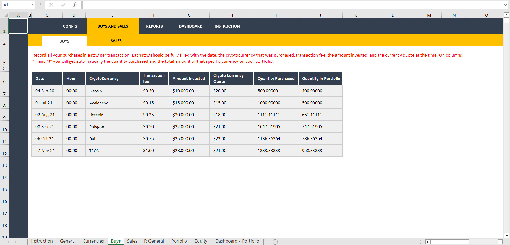Viewport: 510px width, 245px height.
Task: Select row 12 header
Action: click(5, 151)
